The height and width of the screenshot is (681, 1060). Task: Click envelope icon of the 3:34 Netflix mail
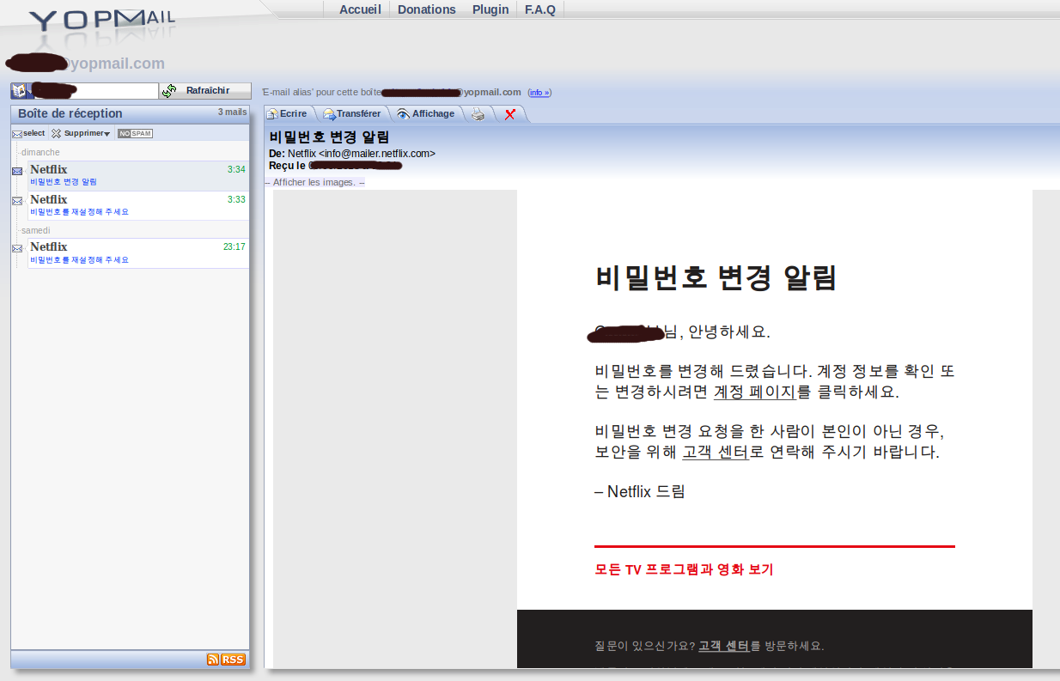point(17,171)
